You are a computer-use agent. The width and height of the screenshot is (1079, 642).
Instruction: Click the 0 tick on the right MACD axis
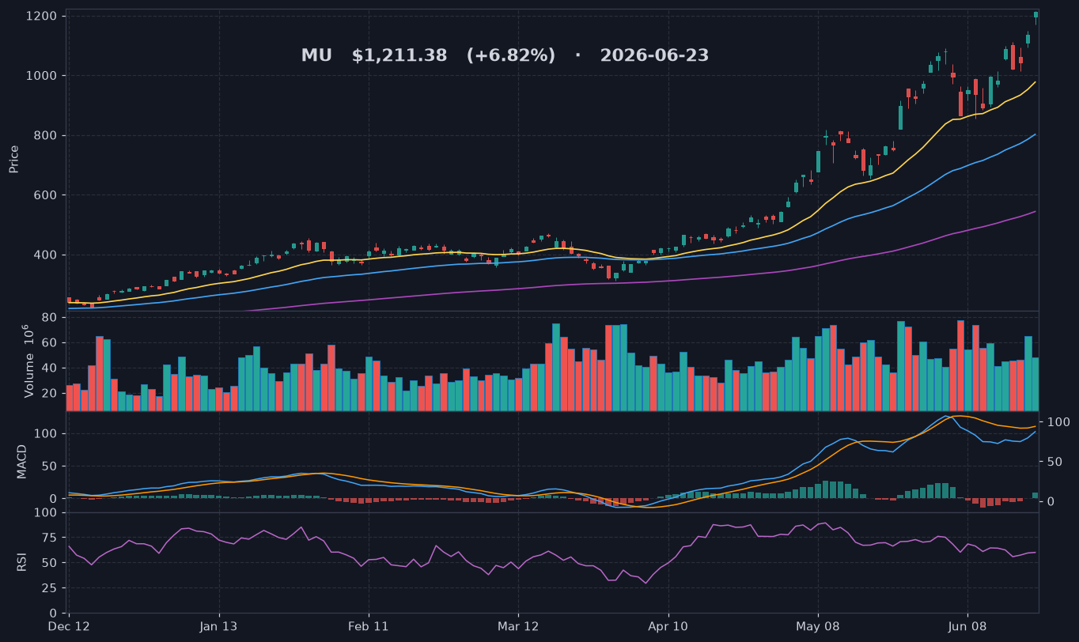(1051, 502)
